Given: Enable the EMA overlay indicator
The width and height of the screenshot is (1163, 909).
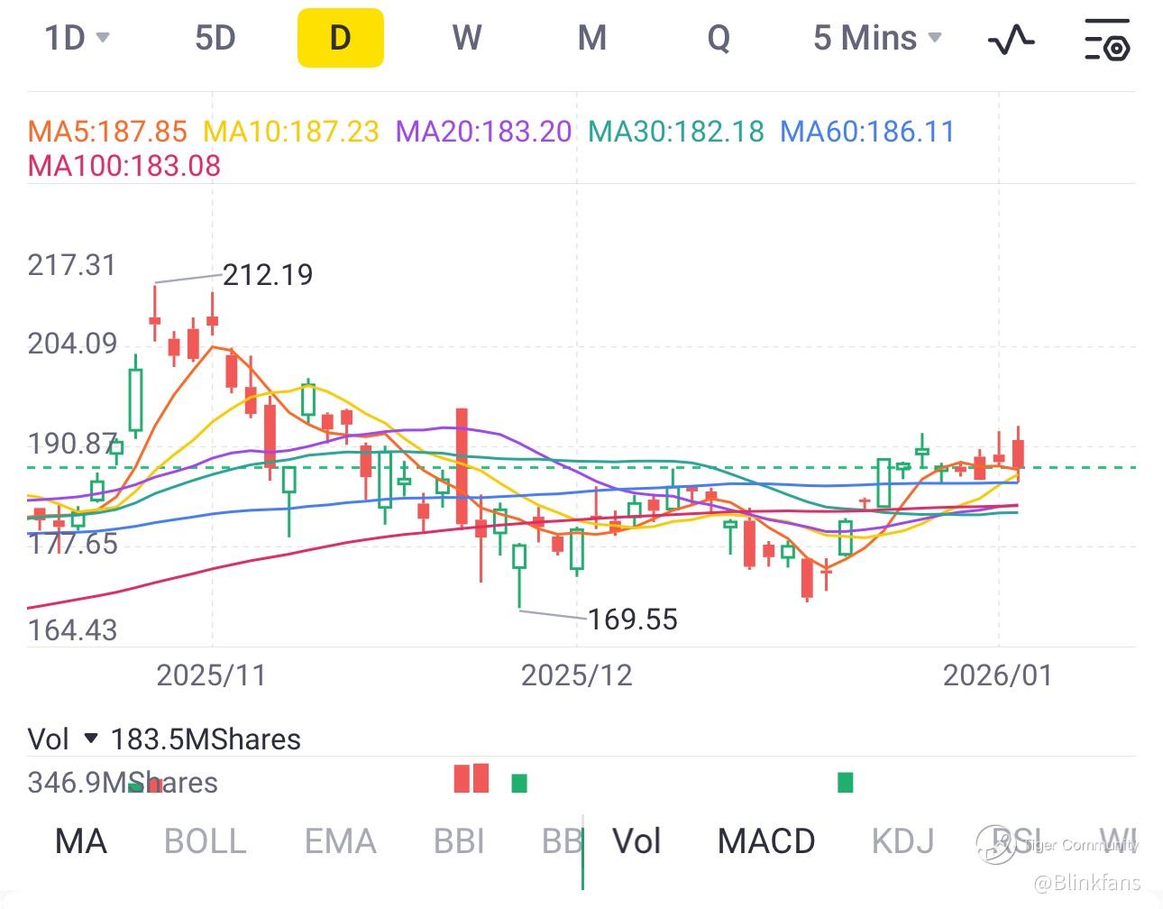Looking at the screenshot, I should pyautogui.click(x=340, y=841).
